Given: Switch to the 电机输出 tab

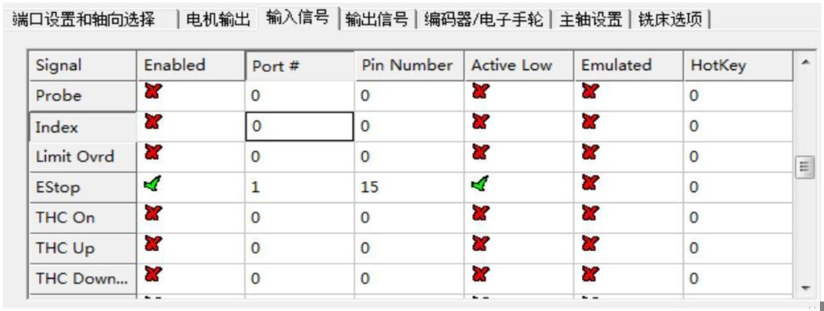Looking at the screenshot, I should 216,20.
